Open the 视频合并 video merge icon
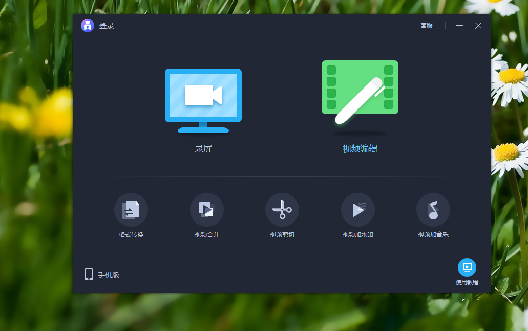528x331 pixels. pos(207,210)
